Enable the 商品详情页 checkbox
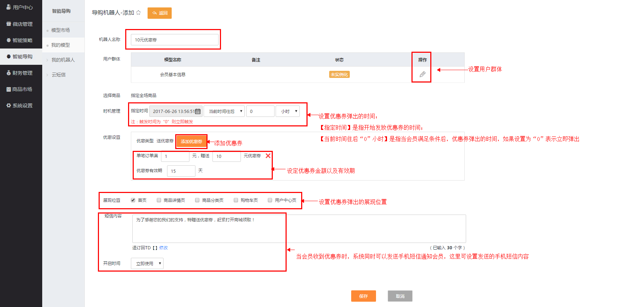619x307 pixels. click(159, 200)
